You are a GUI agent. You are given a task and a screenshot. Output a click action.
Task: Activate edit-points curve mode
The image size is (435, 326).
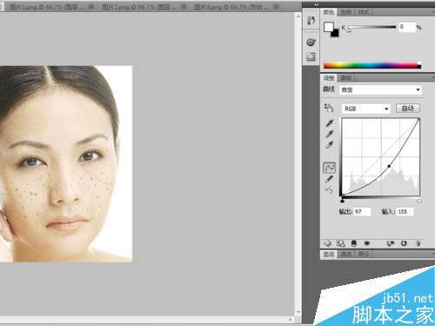point(329,168)
